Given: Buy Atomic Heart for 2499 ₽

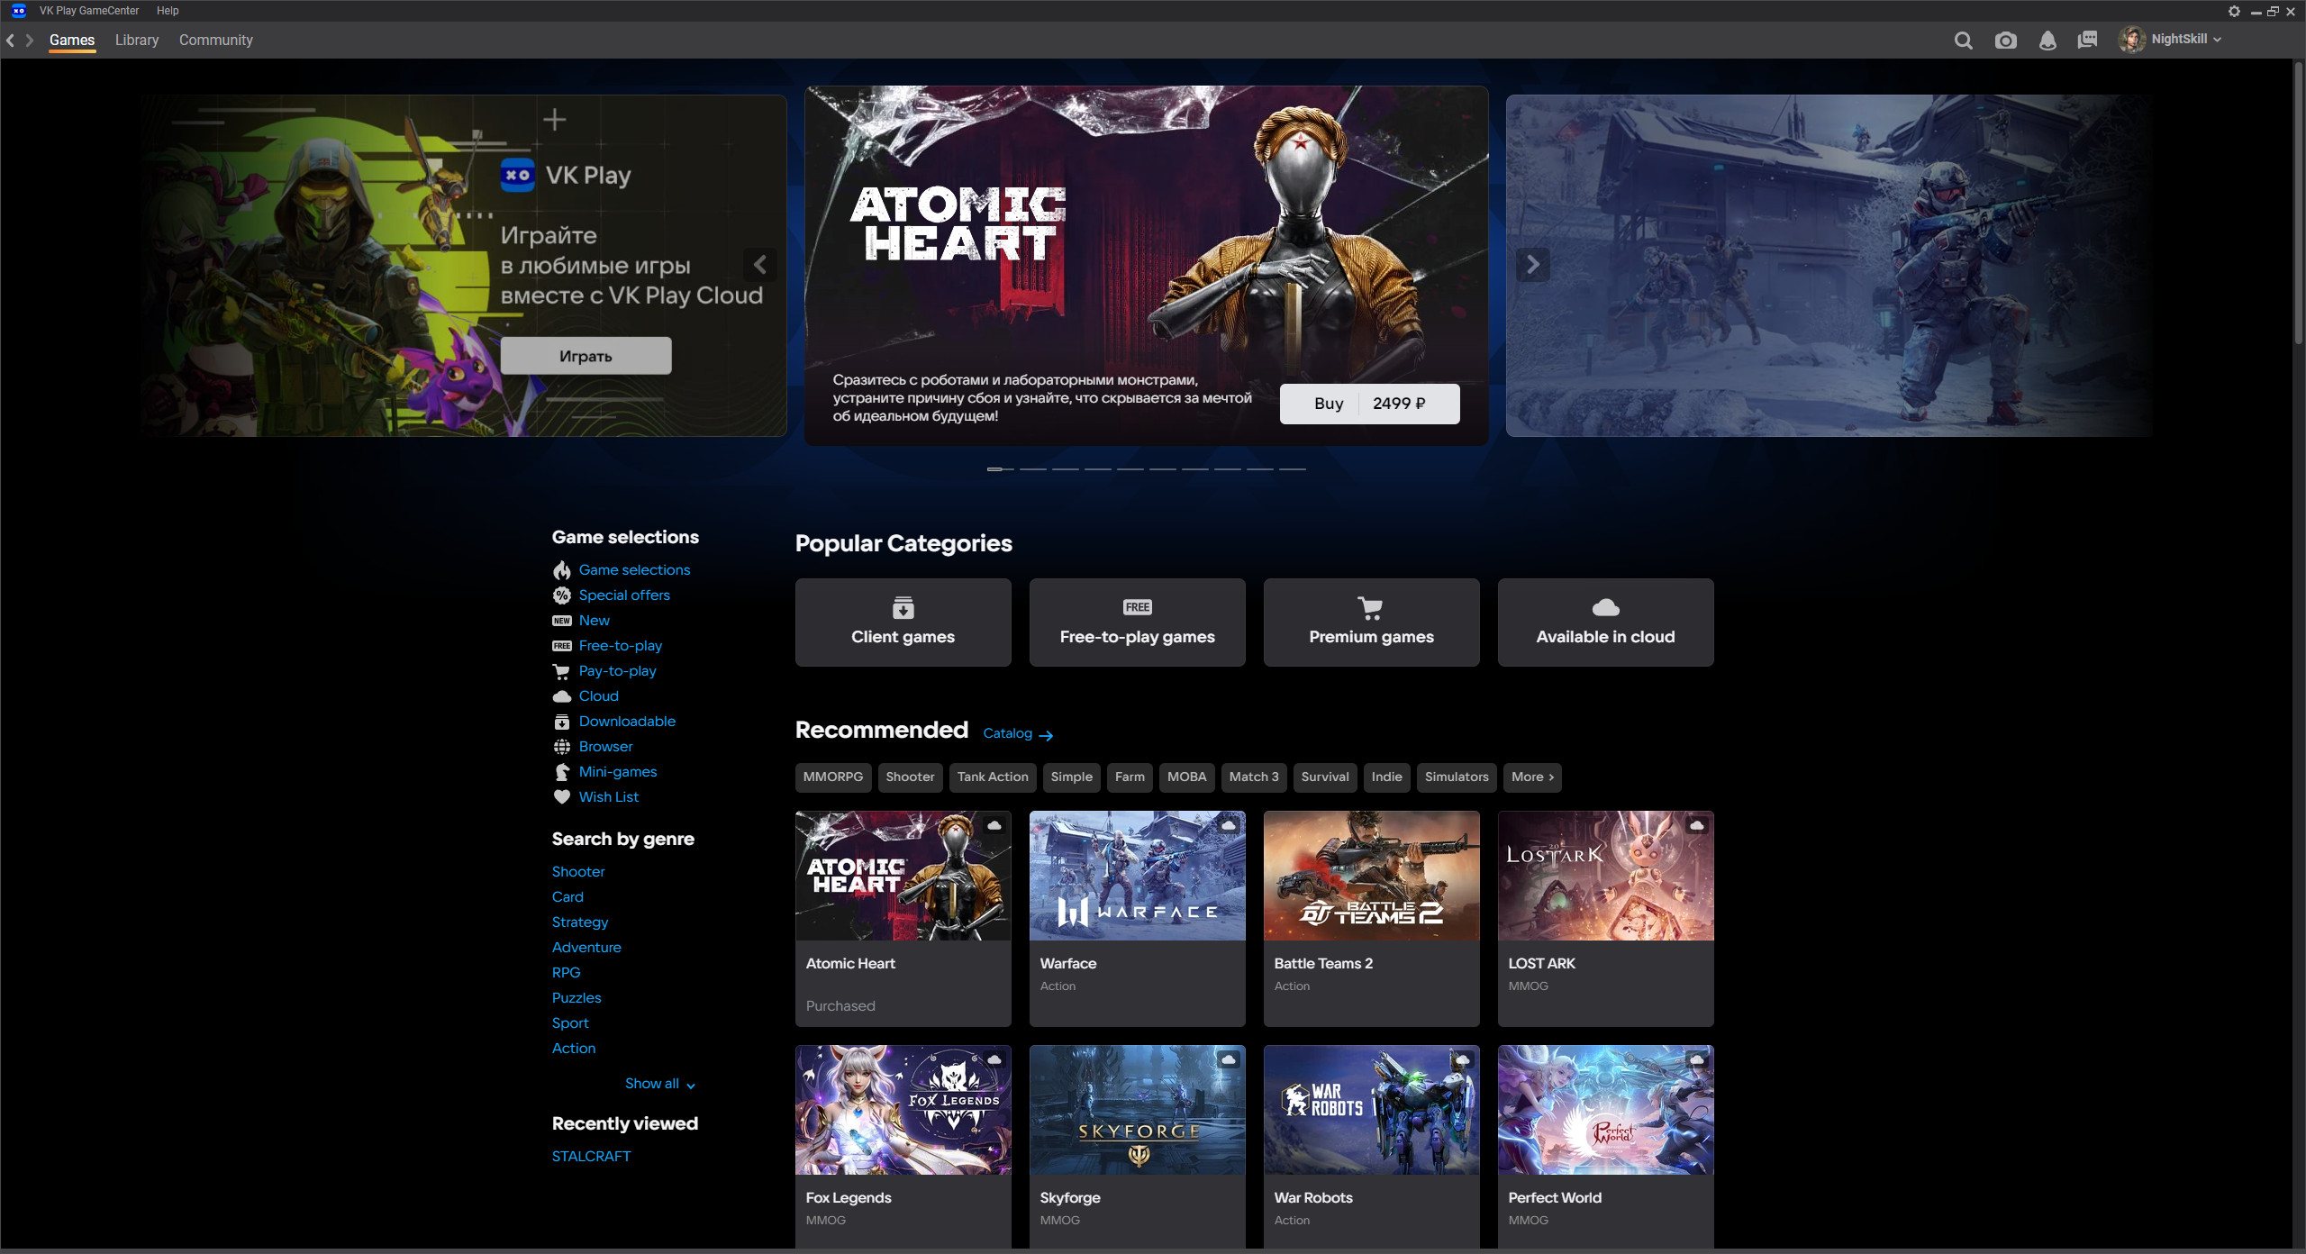Looking at the screenshot, I should 1369,404.
